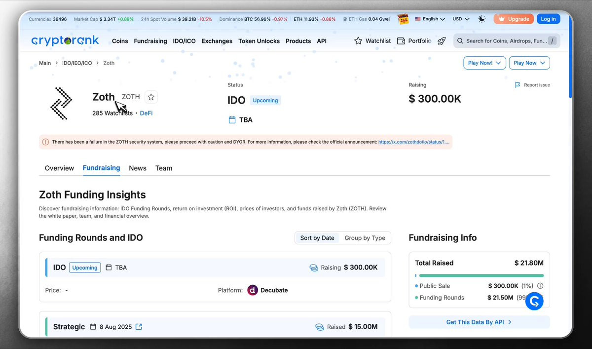This screenshot has width=592, height=349.
Task: Select Group by Type toggle
Action: (365, 238)
